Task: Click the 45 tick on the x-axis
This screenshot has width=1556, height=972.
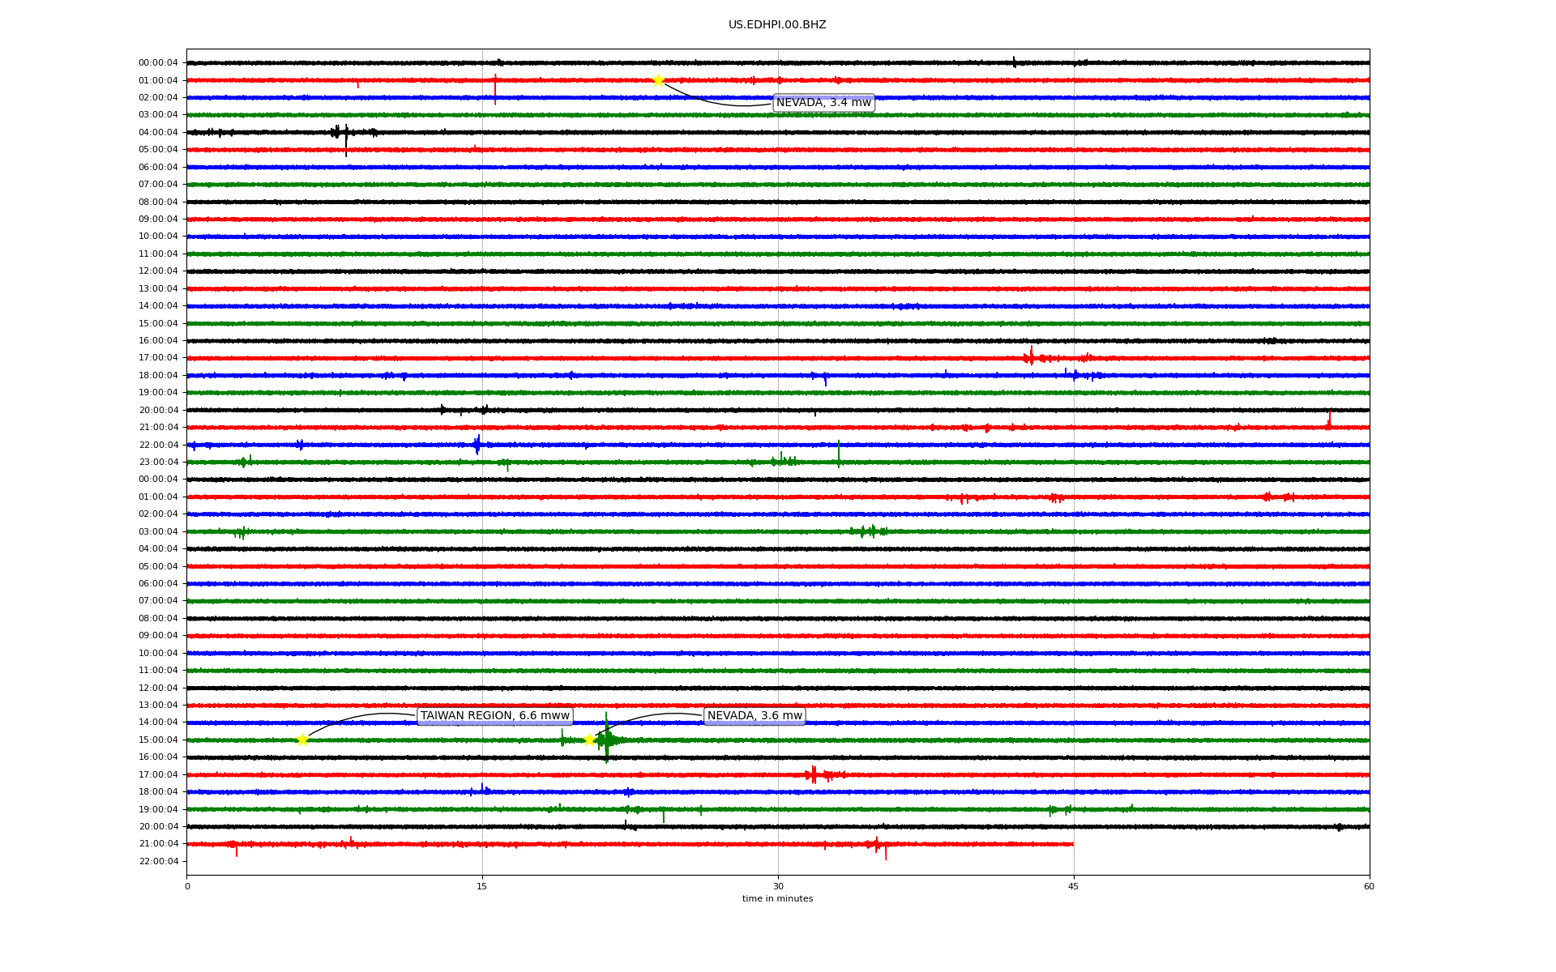Action: coord(1074,886)
